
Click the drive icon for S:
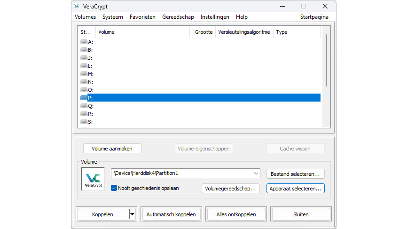[x=84, y=122]
